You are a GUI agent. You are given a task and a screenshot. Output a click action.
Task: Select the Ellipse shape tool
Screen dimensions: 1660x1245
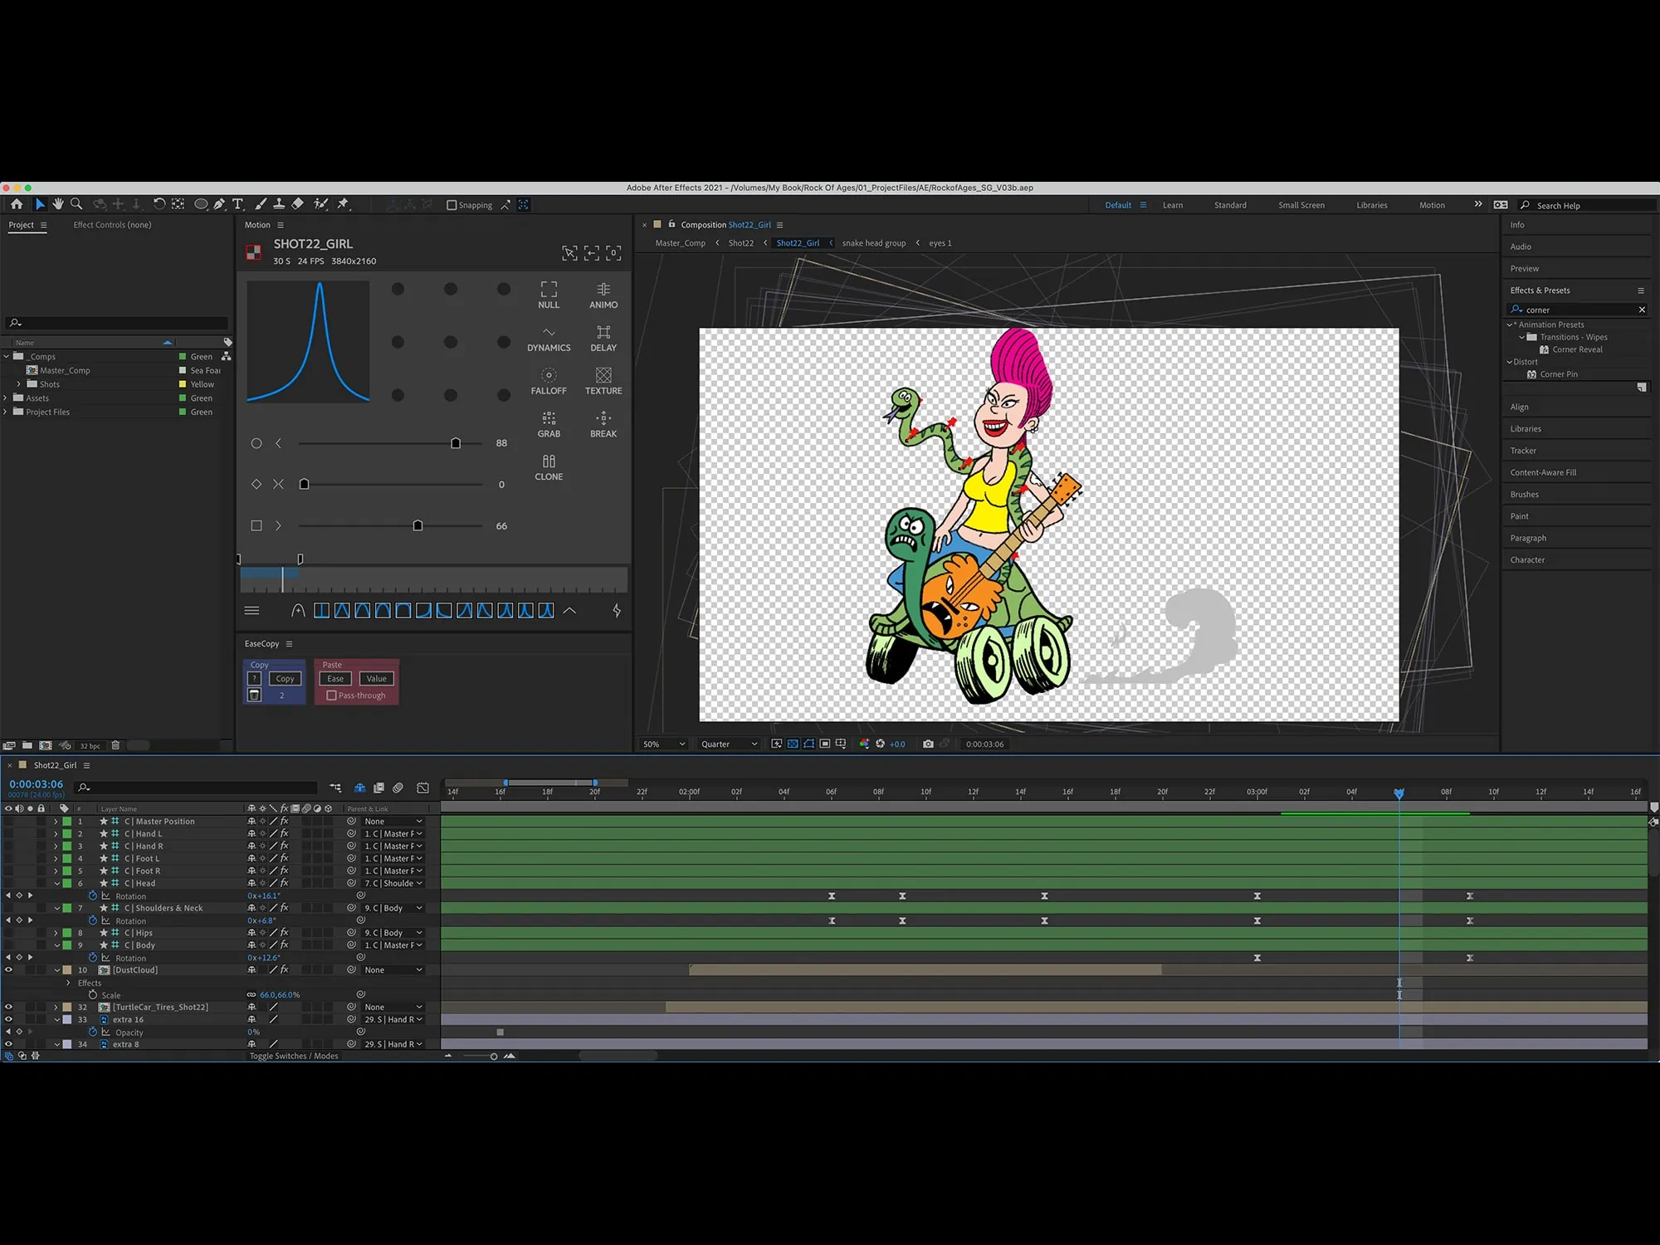201,204
